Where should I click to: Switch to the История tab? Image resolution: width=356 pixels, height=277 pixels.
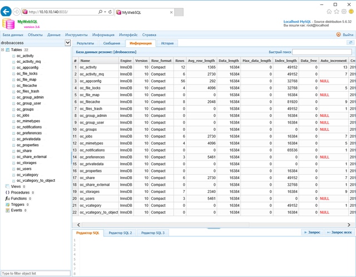click(167, 43)
